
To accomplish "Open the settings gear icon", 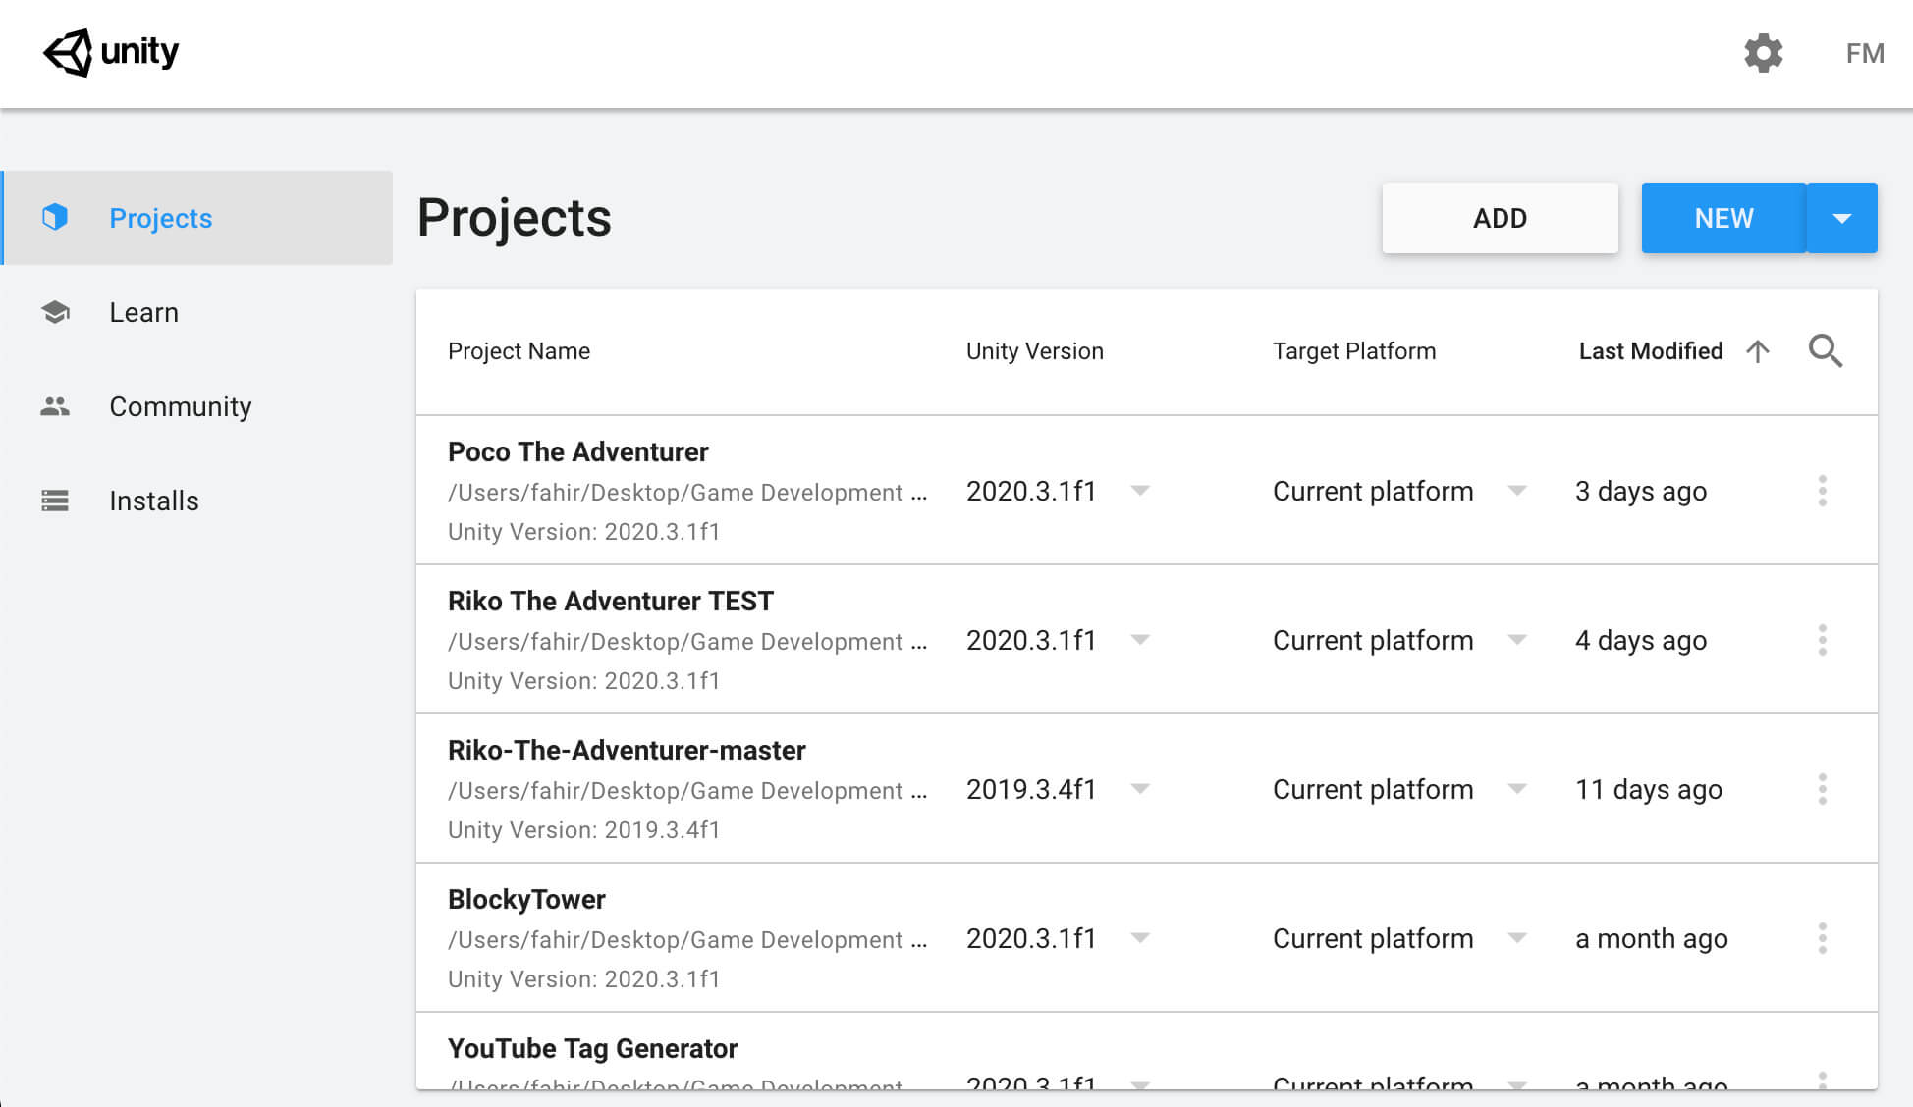I will coord(1763,53).
